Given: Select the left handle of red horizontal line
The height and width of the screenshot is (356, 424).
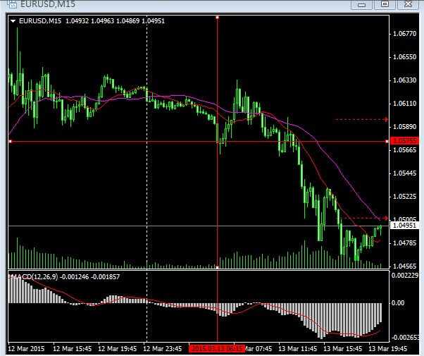Looking at the screenshot, I should click(10, 142).
